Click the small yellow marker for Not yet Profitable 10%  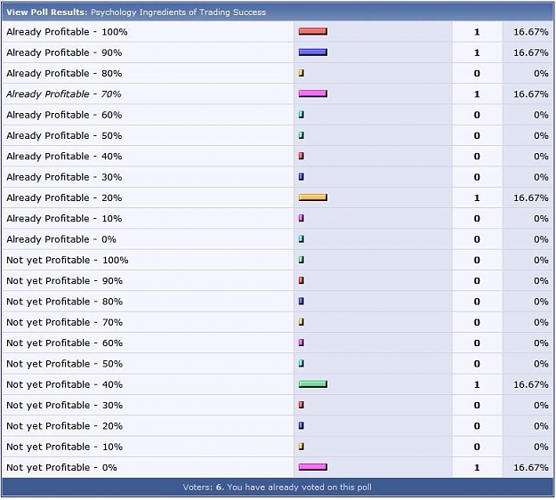[302, 447]
